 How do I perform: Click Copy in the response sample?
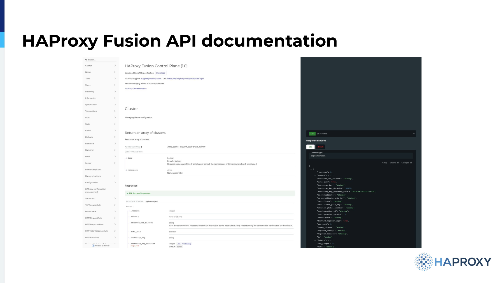pos(385,163)
